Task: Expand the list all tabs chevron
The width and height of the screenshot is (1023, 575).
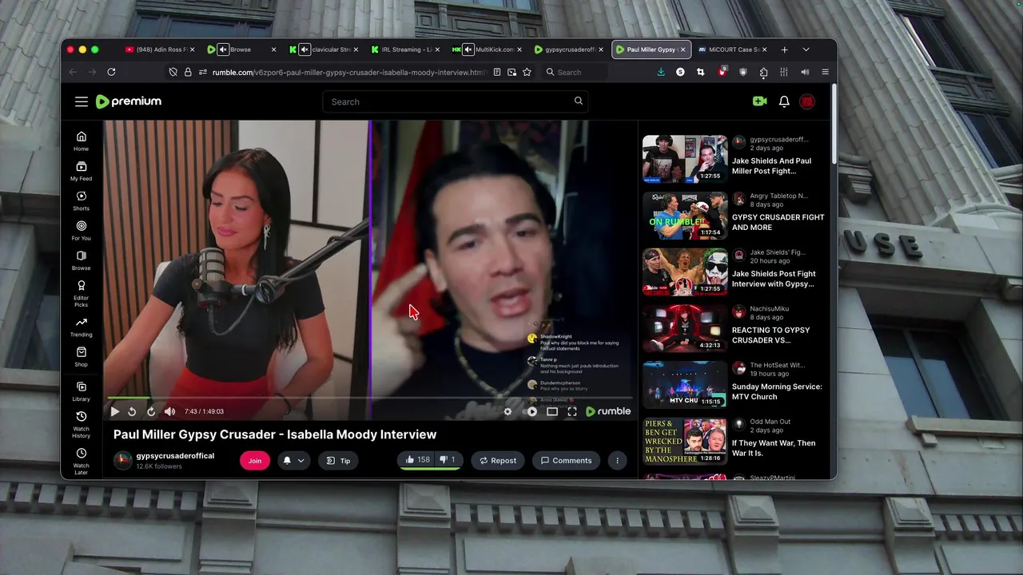Action: 806,50
